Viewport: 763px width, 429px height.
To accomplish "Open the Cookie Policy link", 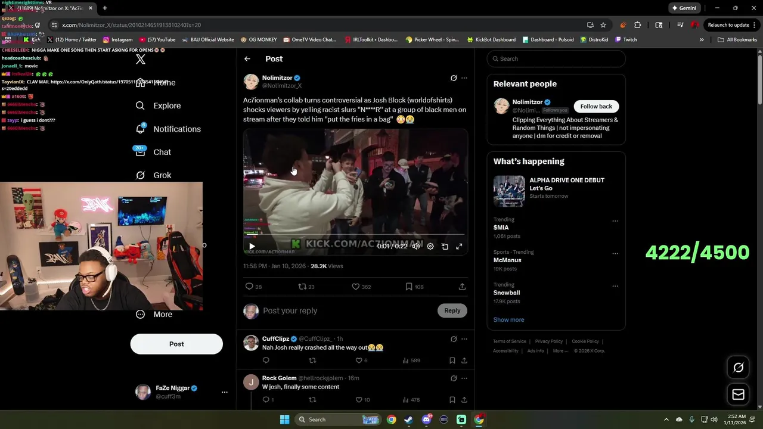I will point(585,341).
